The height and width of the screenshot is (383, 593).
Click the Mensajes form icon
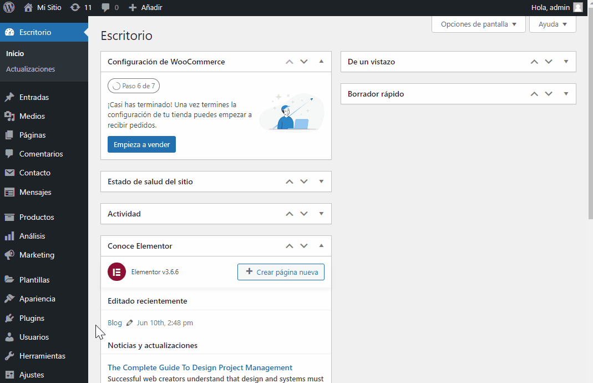9,192
